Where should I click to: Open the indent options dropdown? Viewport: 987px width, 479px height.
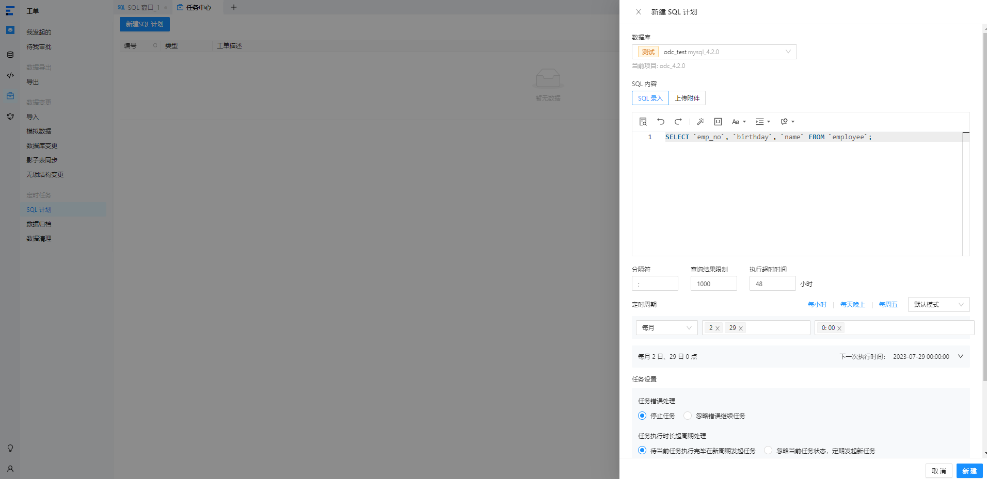[x=763, y=122]
